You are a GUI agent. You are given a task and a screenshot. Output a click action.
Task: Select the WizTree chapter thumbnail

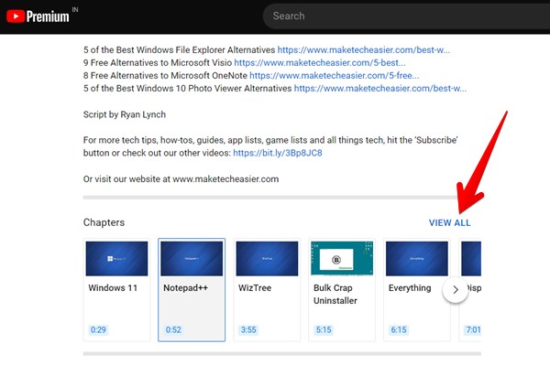[267, 258]
